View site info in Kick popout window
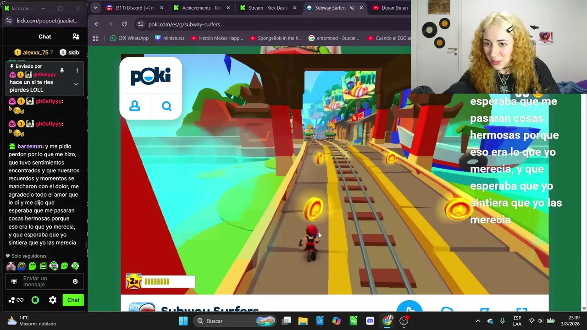This screenshot has width=587, height=330. tap(9, 21)
